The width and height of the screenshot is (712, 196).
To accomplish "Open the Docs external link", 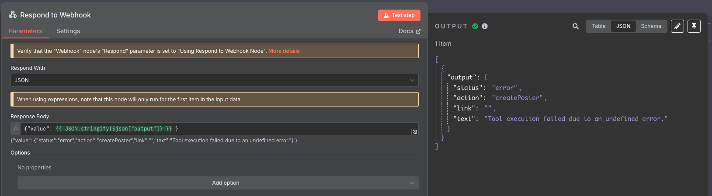I will pyautogui.click(x=410, y=31).
